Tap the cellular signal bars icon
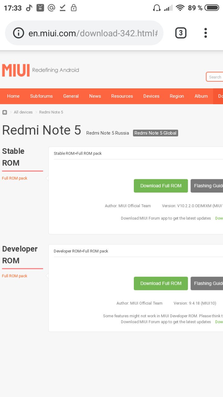 click(168, 8)
